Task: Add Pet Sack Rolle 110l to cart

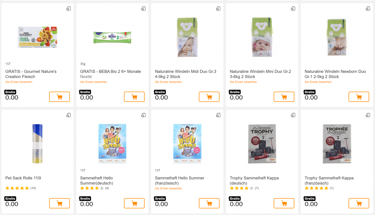Action: coord(59,203)
